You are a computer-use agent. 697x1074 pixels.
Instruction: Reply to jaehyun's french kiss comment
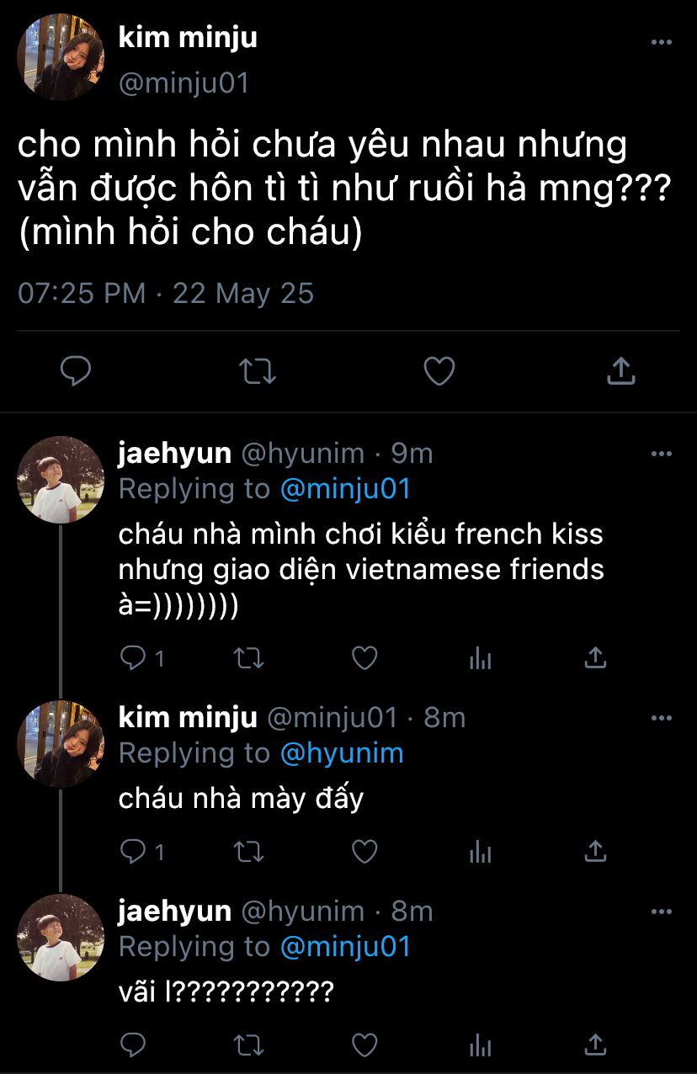pyautogui.click(x=133, y=658)
